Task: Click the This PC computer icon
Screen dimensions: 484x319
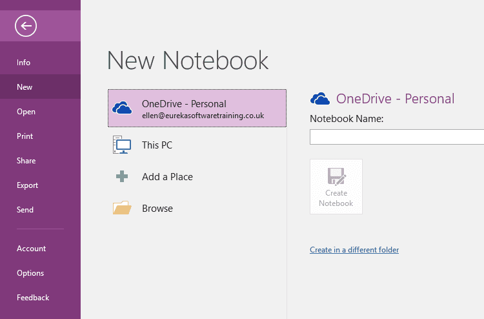Action: click(x=122, y=145)
